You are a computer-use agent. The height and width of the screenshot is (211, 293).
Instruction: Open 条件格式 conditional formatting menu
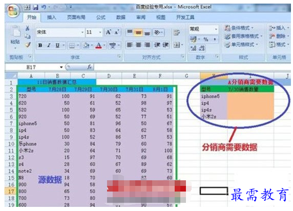(x=239, y=28)
